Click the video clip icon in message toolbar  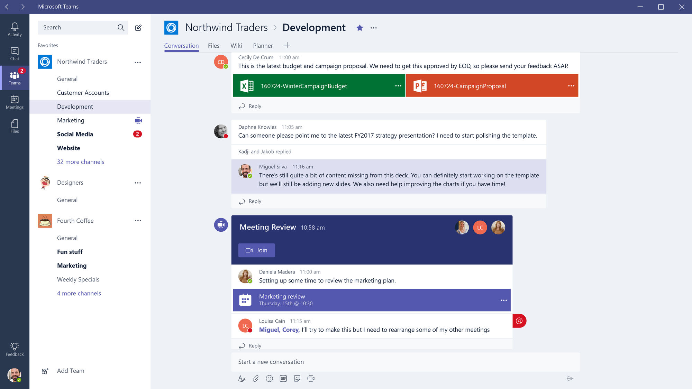pos(311,379)
